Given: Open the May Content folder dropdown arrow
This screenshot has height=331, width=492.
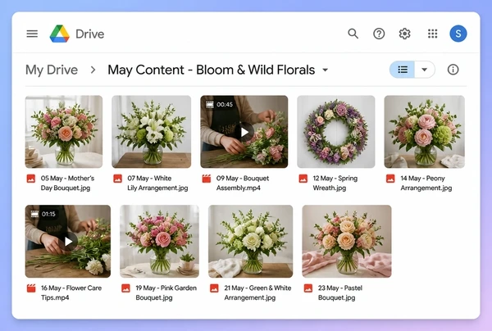Looking at the screenshot, I should (326, 70).
